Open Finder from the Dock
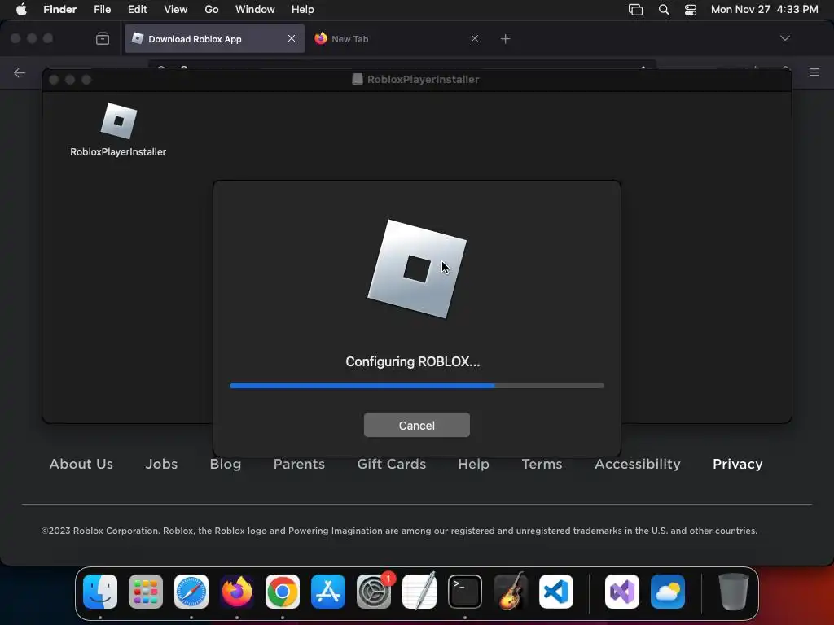Screen dimensions: 834x625 (x=100, y=592)
